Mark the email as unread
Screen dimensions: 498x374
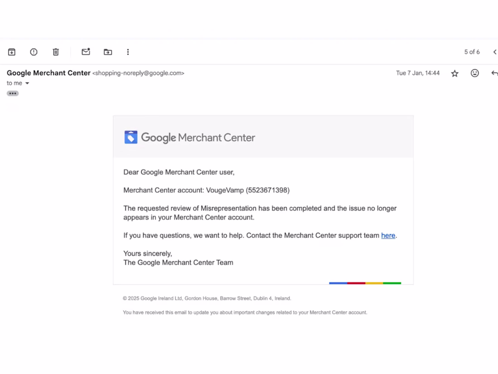[86, 52]
